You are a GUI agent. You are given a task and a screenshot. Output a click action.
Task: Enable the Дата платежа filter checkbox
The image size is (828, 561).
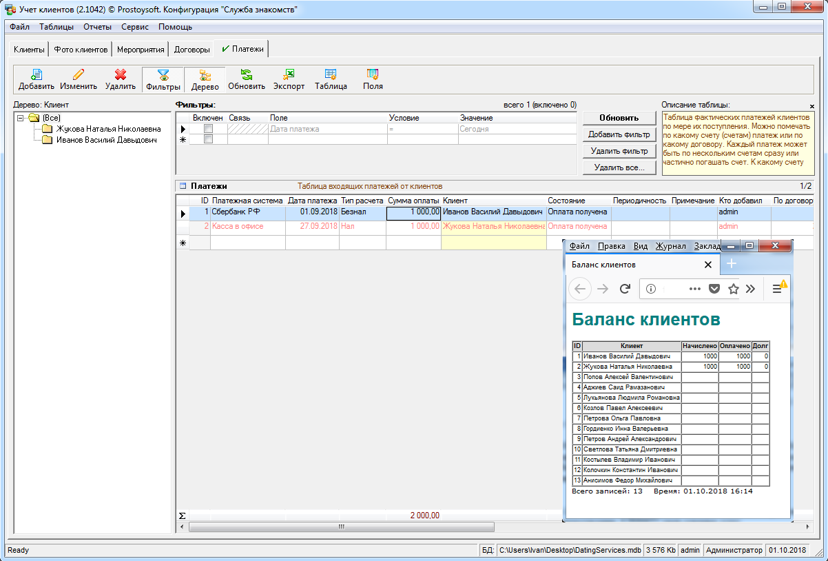coord(208,129)
